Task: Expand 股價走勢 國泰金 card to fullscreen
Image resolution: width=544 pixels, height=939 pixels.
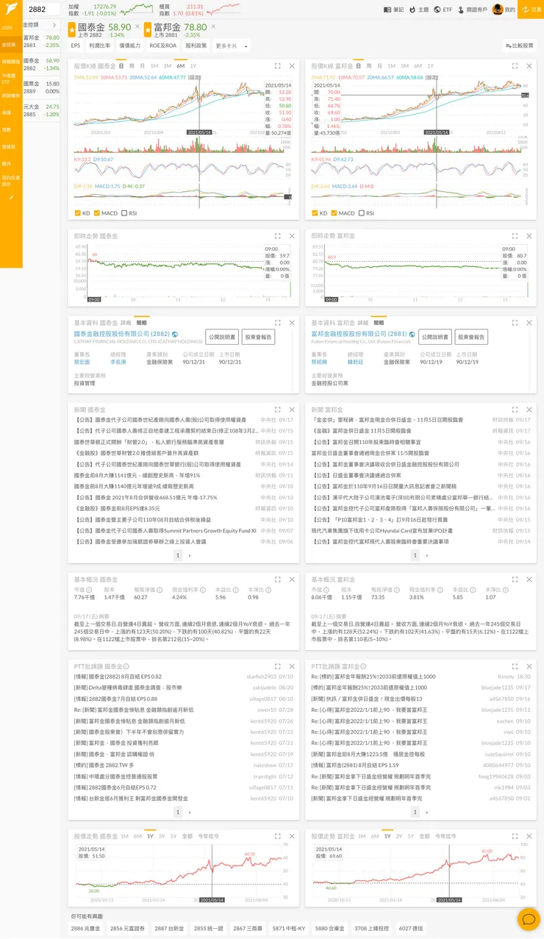Action: pos(277,836)
